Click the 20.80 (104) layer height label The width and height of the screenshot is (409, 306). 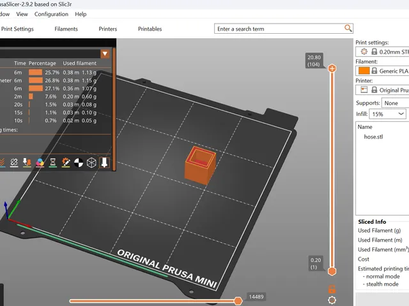[314, 61]
